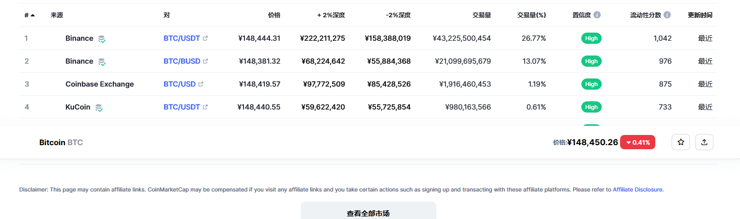Image resolution: width=740 pixels, height=219 pixels.
Task: Click the 查看全部市场 button
Action: coord(368,211)
